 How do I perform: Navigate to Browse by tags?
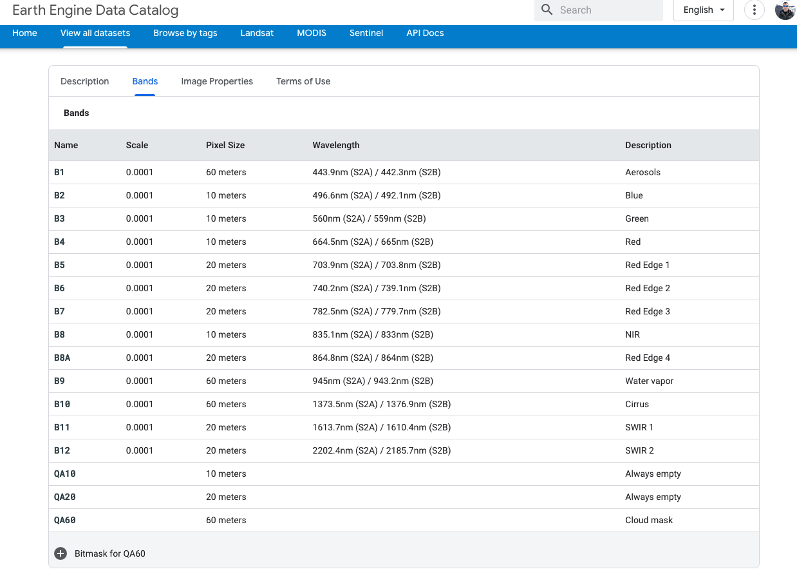coord(185,33)
